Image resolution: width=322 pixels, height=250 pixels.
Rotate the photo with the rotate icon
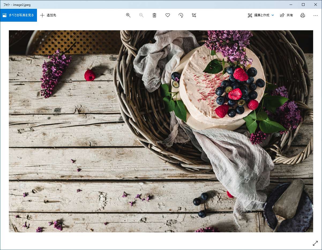(181, 15)
